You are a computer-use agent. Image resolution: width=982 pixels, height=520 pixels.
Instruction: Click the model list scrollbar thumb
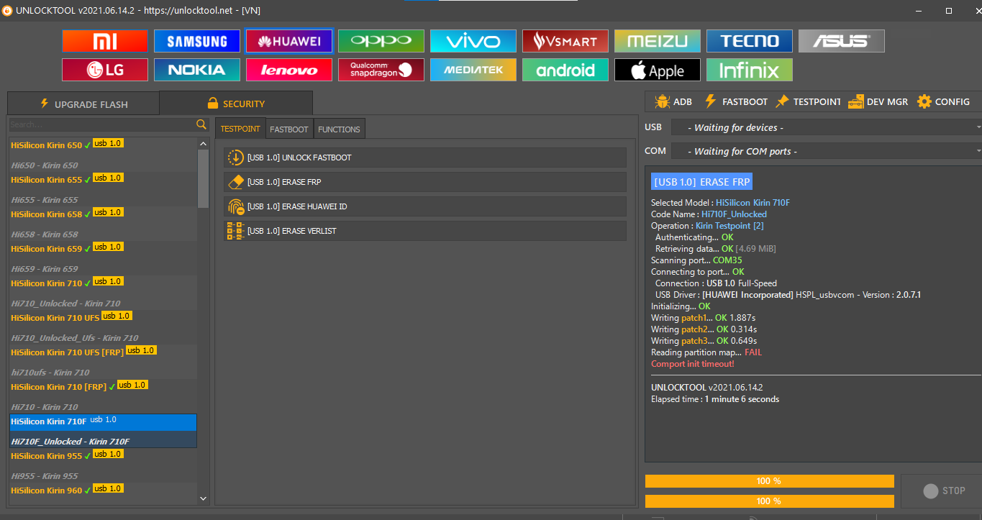[203, 178]
